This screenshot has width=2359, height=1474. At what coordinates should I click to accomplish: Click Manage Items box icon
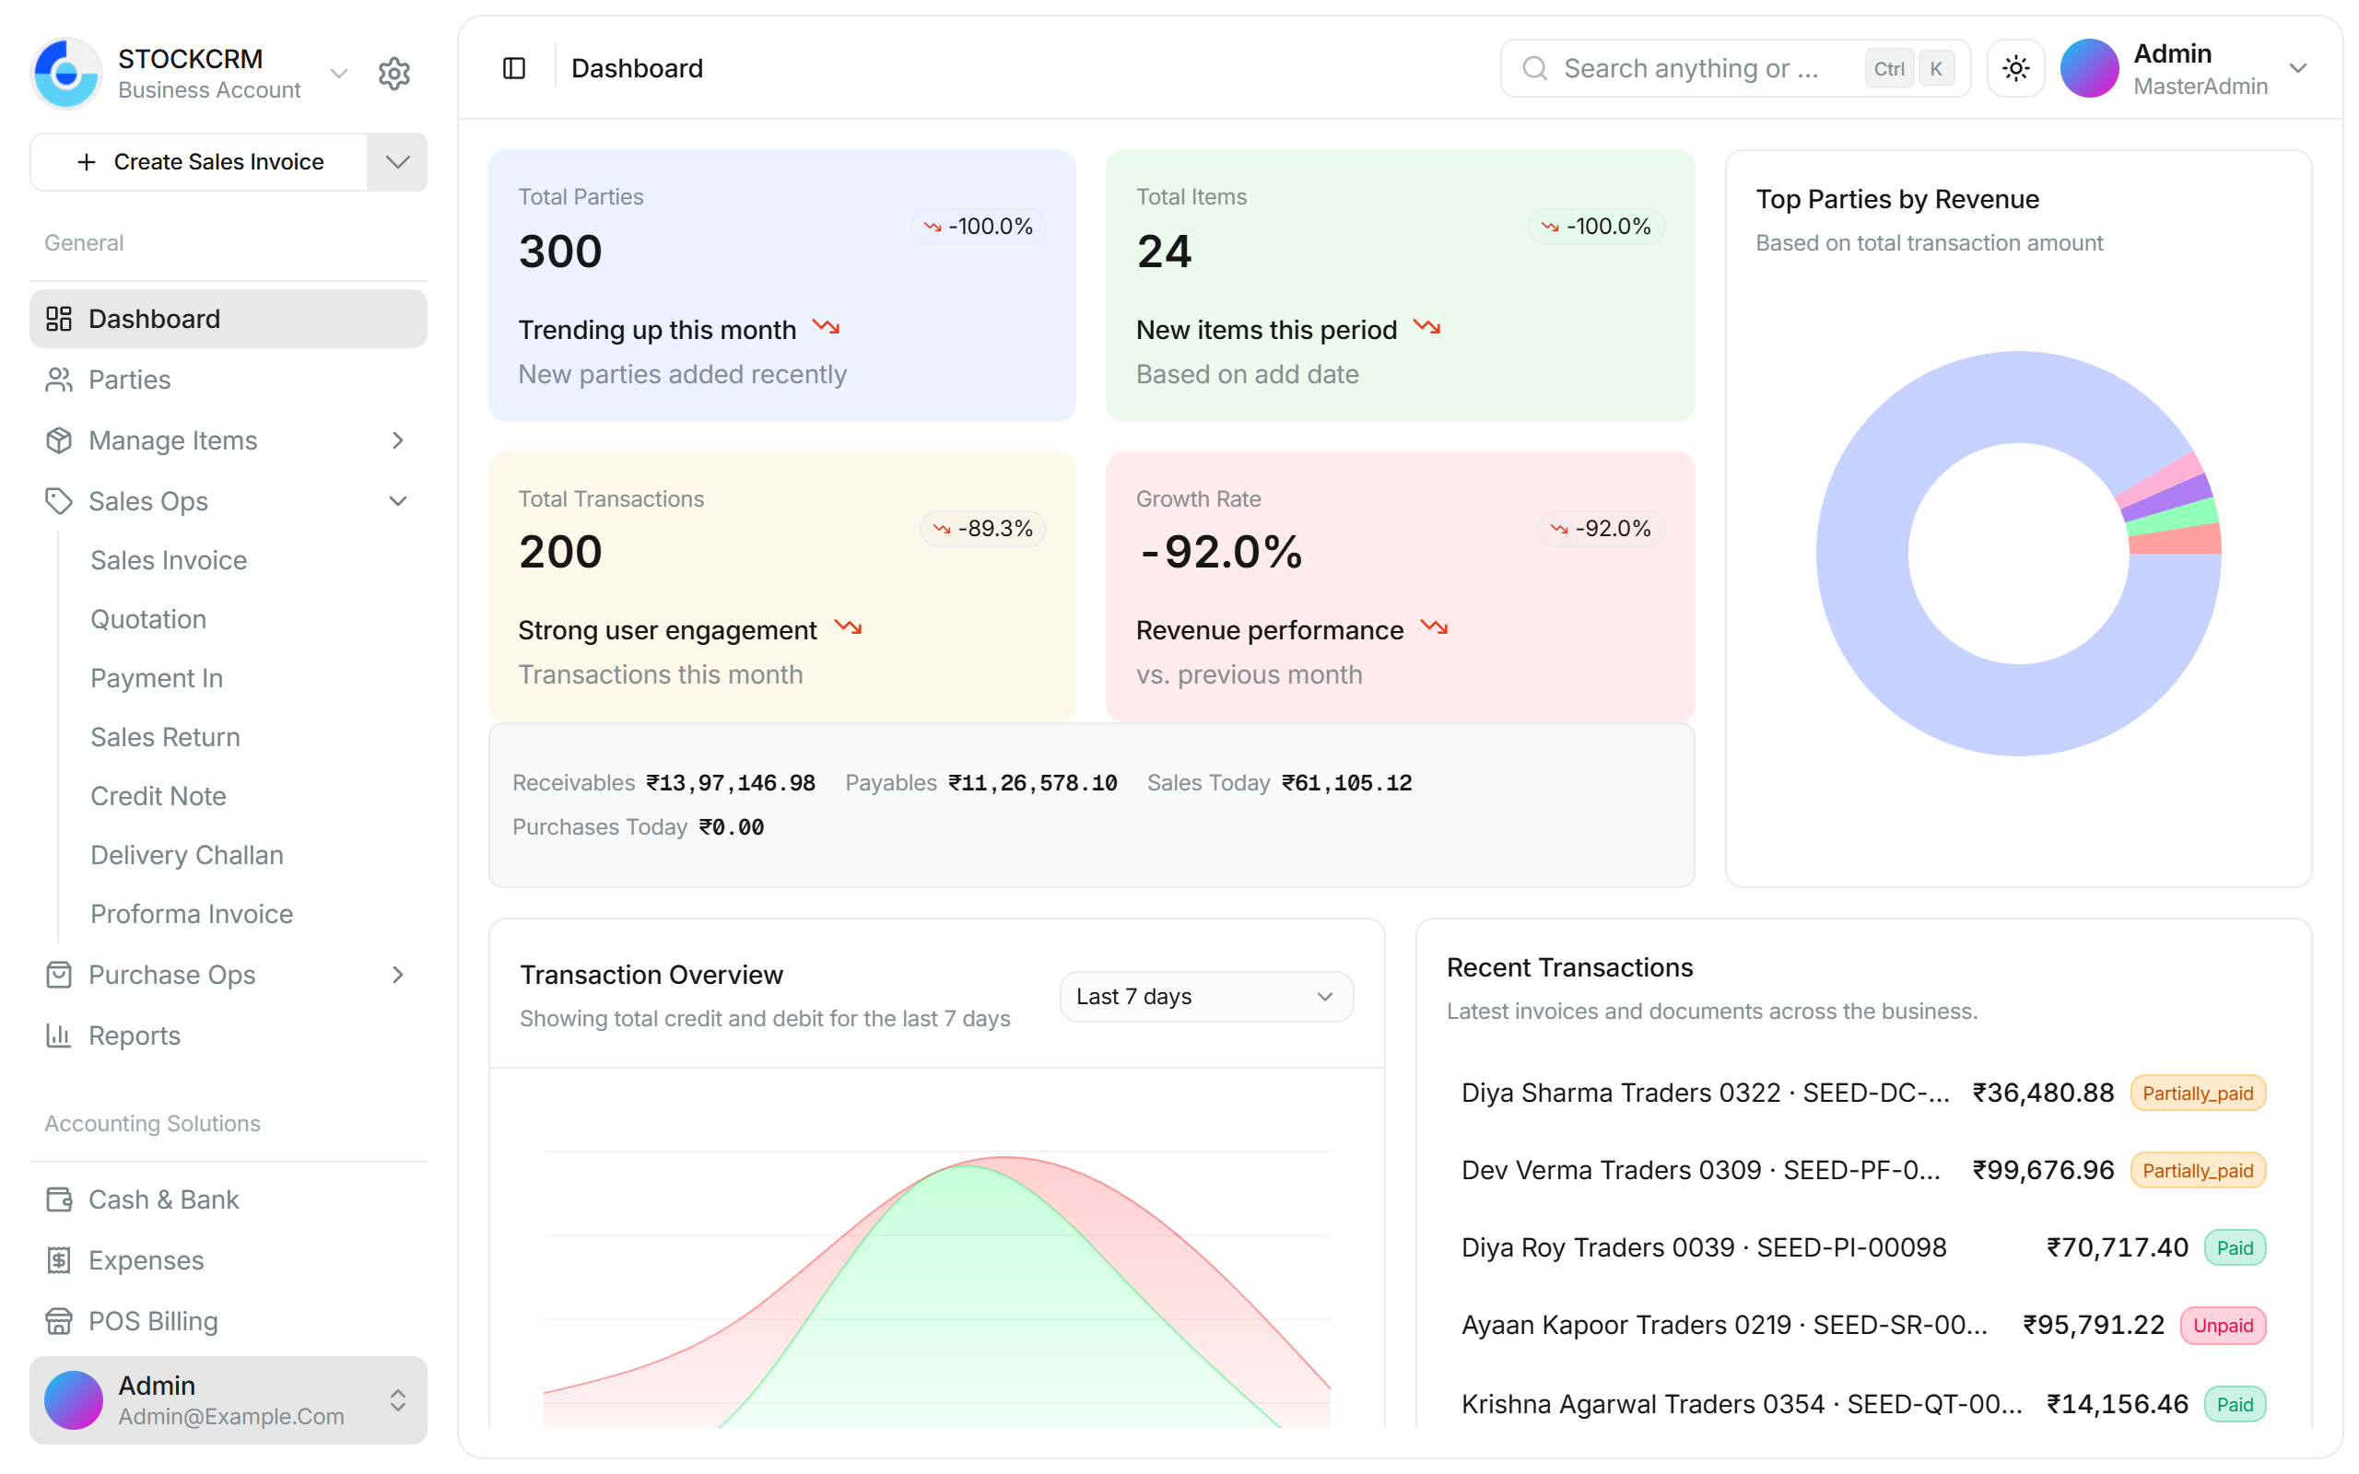coord(60,440)
